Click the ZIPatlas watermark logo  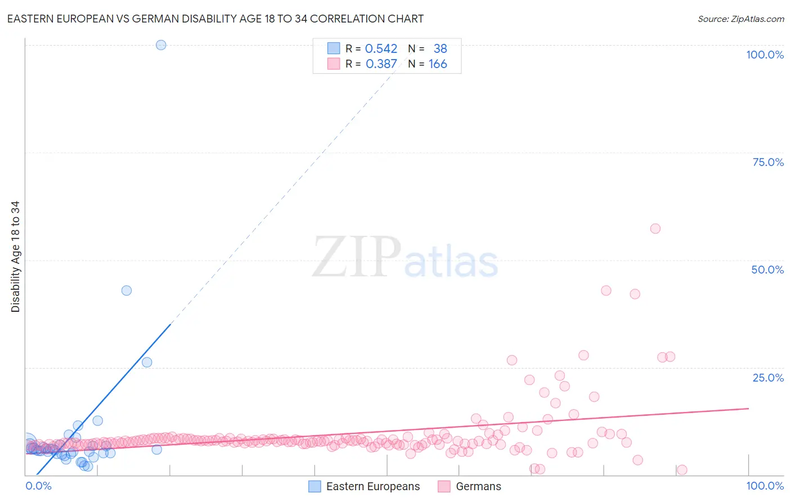click(405, 257)
